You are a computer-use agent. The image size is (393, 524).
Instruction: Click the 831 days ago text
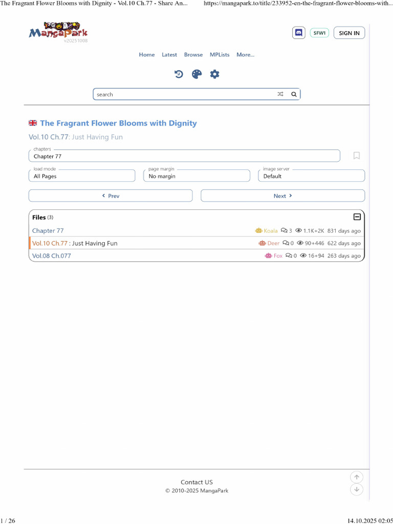click(344, 231)
